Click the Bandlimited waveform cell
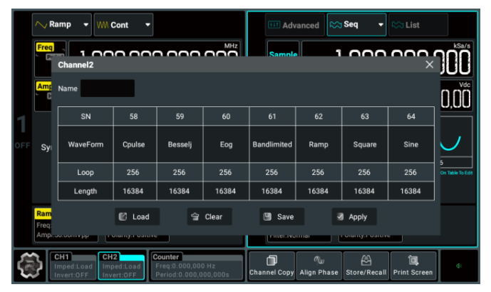 point(272,144)
